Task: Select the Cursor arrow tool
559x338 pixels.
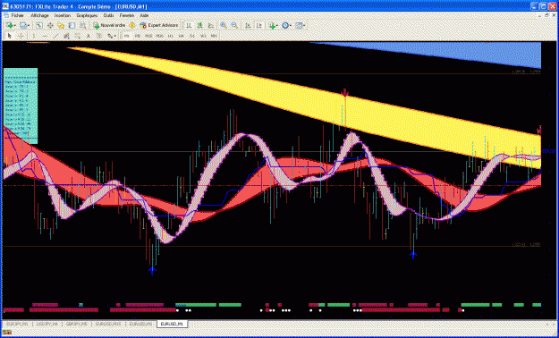Action: 10,36
